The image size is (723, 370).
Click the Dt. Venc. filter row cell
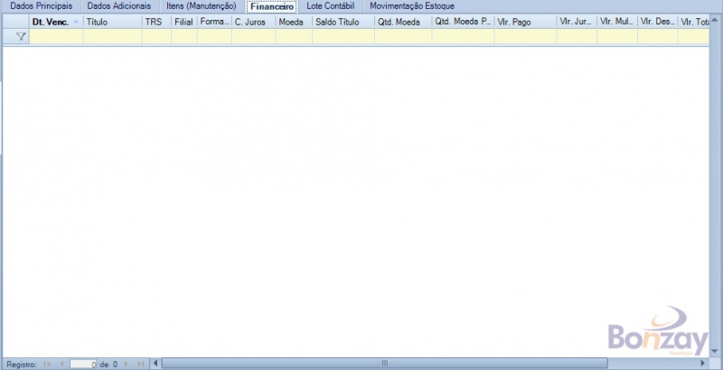tap(56, 36)
